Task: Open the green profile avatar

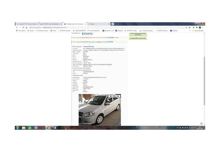Action: tap(200, 28)
